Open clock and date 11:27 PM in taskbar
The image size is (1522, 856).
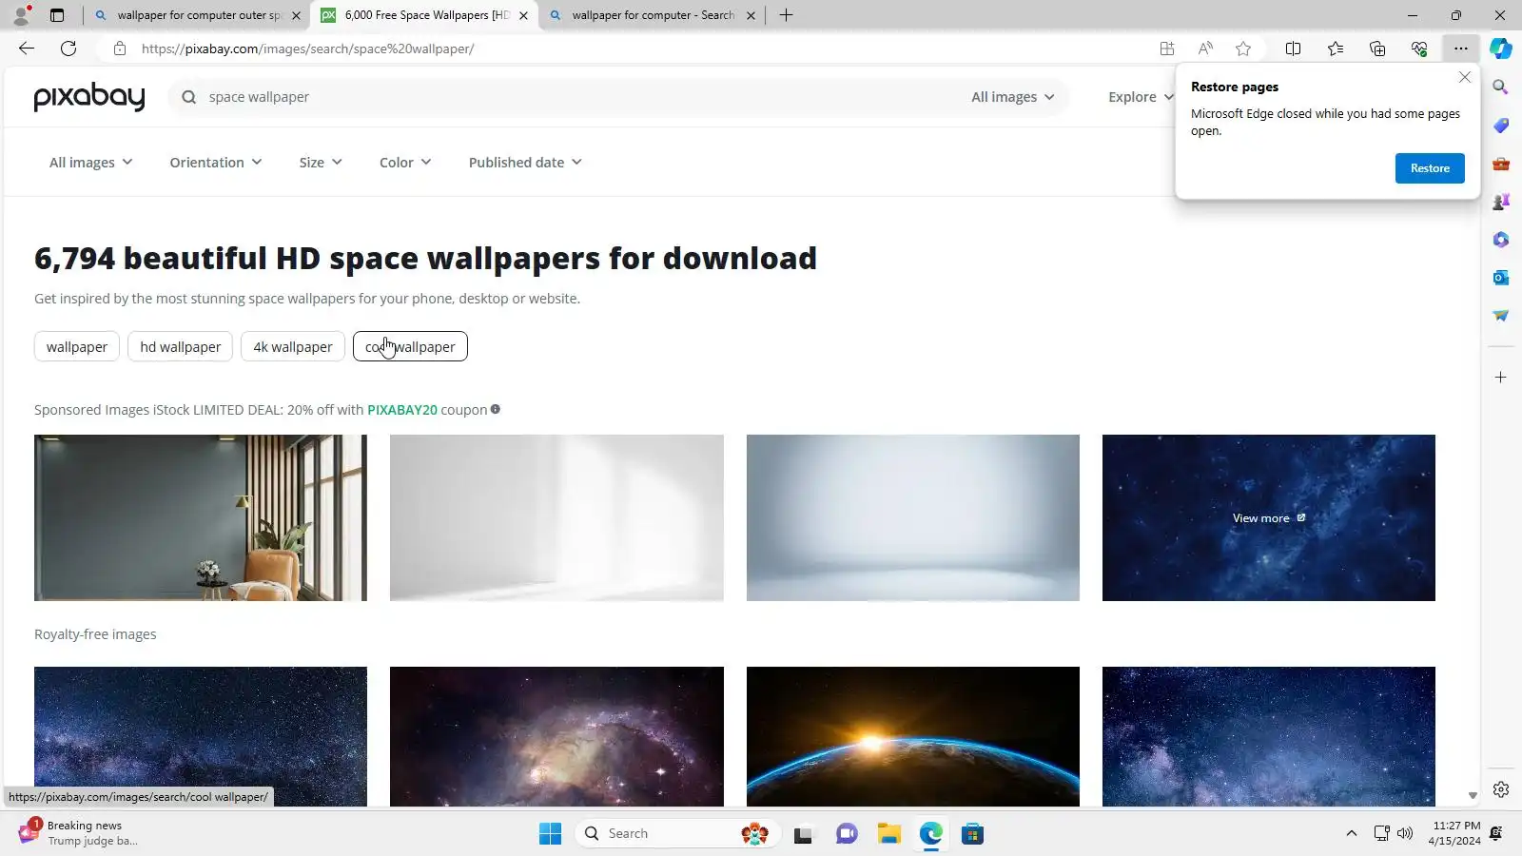coord(1455,833)
